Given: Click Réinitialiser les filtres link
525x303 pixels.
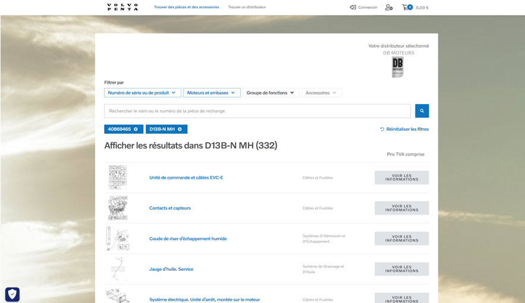Looking at the screenshot, I should click(x=404, y=129).
